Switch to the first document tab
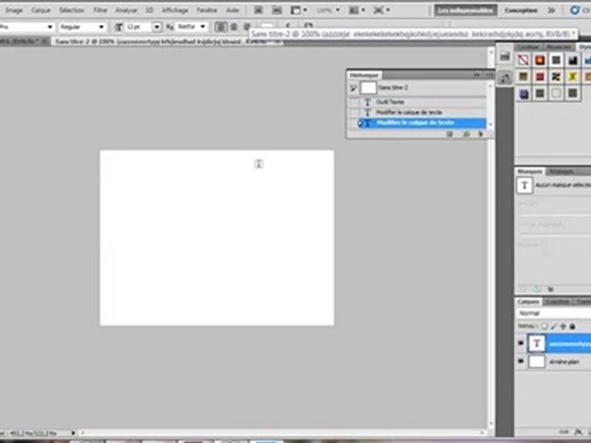Image resolution: width=591 pixels, height=443 pixels. tap(23, 41)
